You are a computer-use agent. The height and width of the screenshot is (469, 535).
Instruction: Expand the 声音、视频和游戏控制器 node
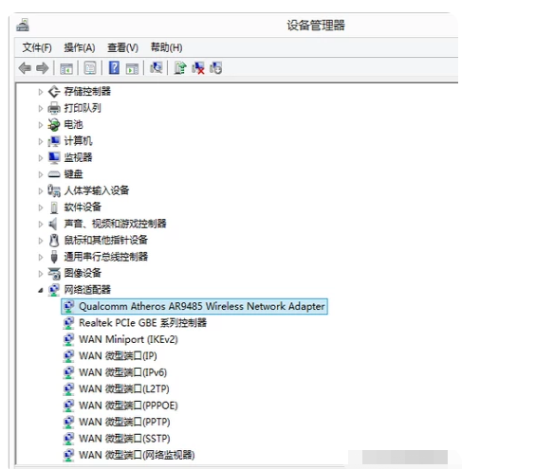point(41,224)
